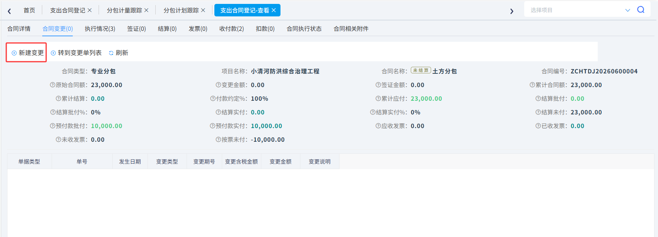Click the help icon beside 累计合同额
Screen dimensions: 658x237
point(532,85)
